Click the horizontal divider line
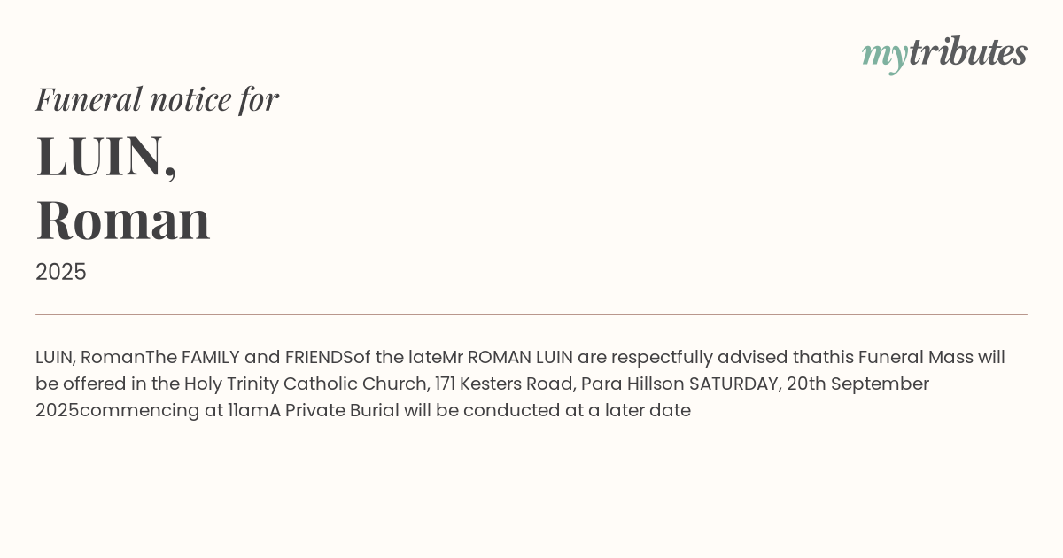Viewport: 1063px width, 558px height. 531,314
